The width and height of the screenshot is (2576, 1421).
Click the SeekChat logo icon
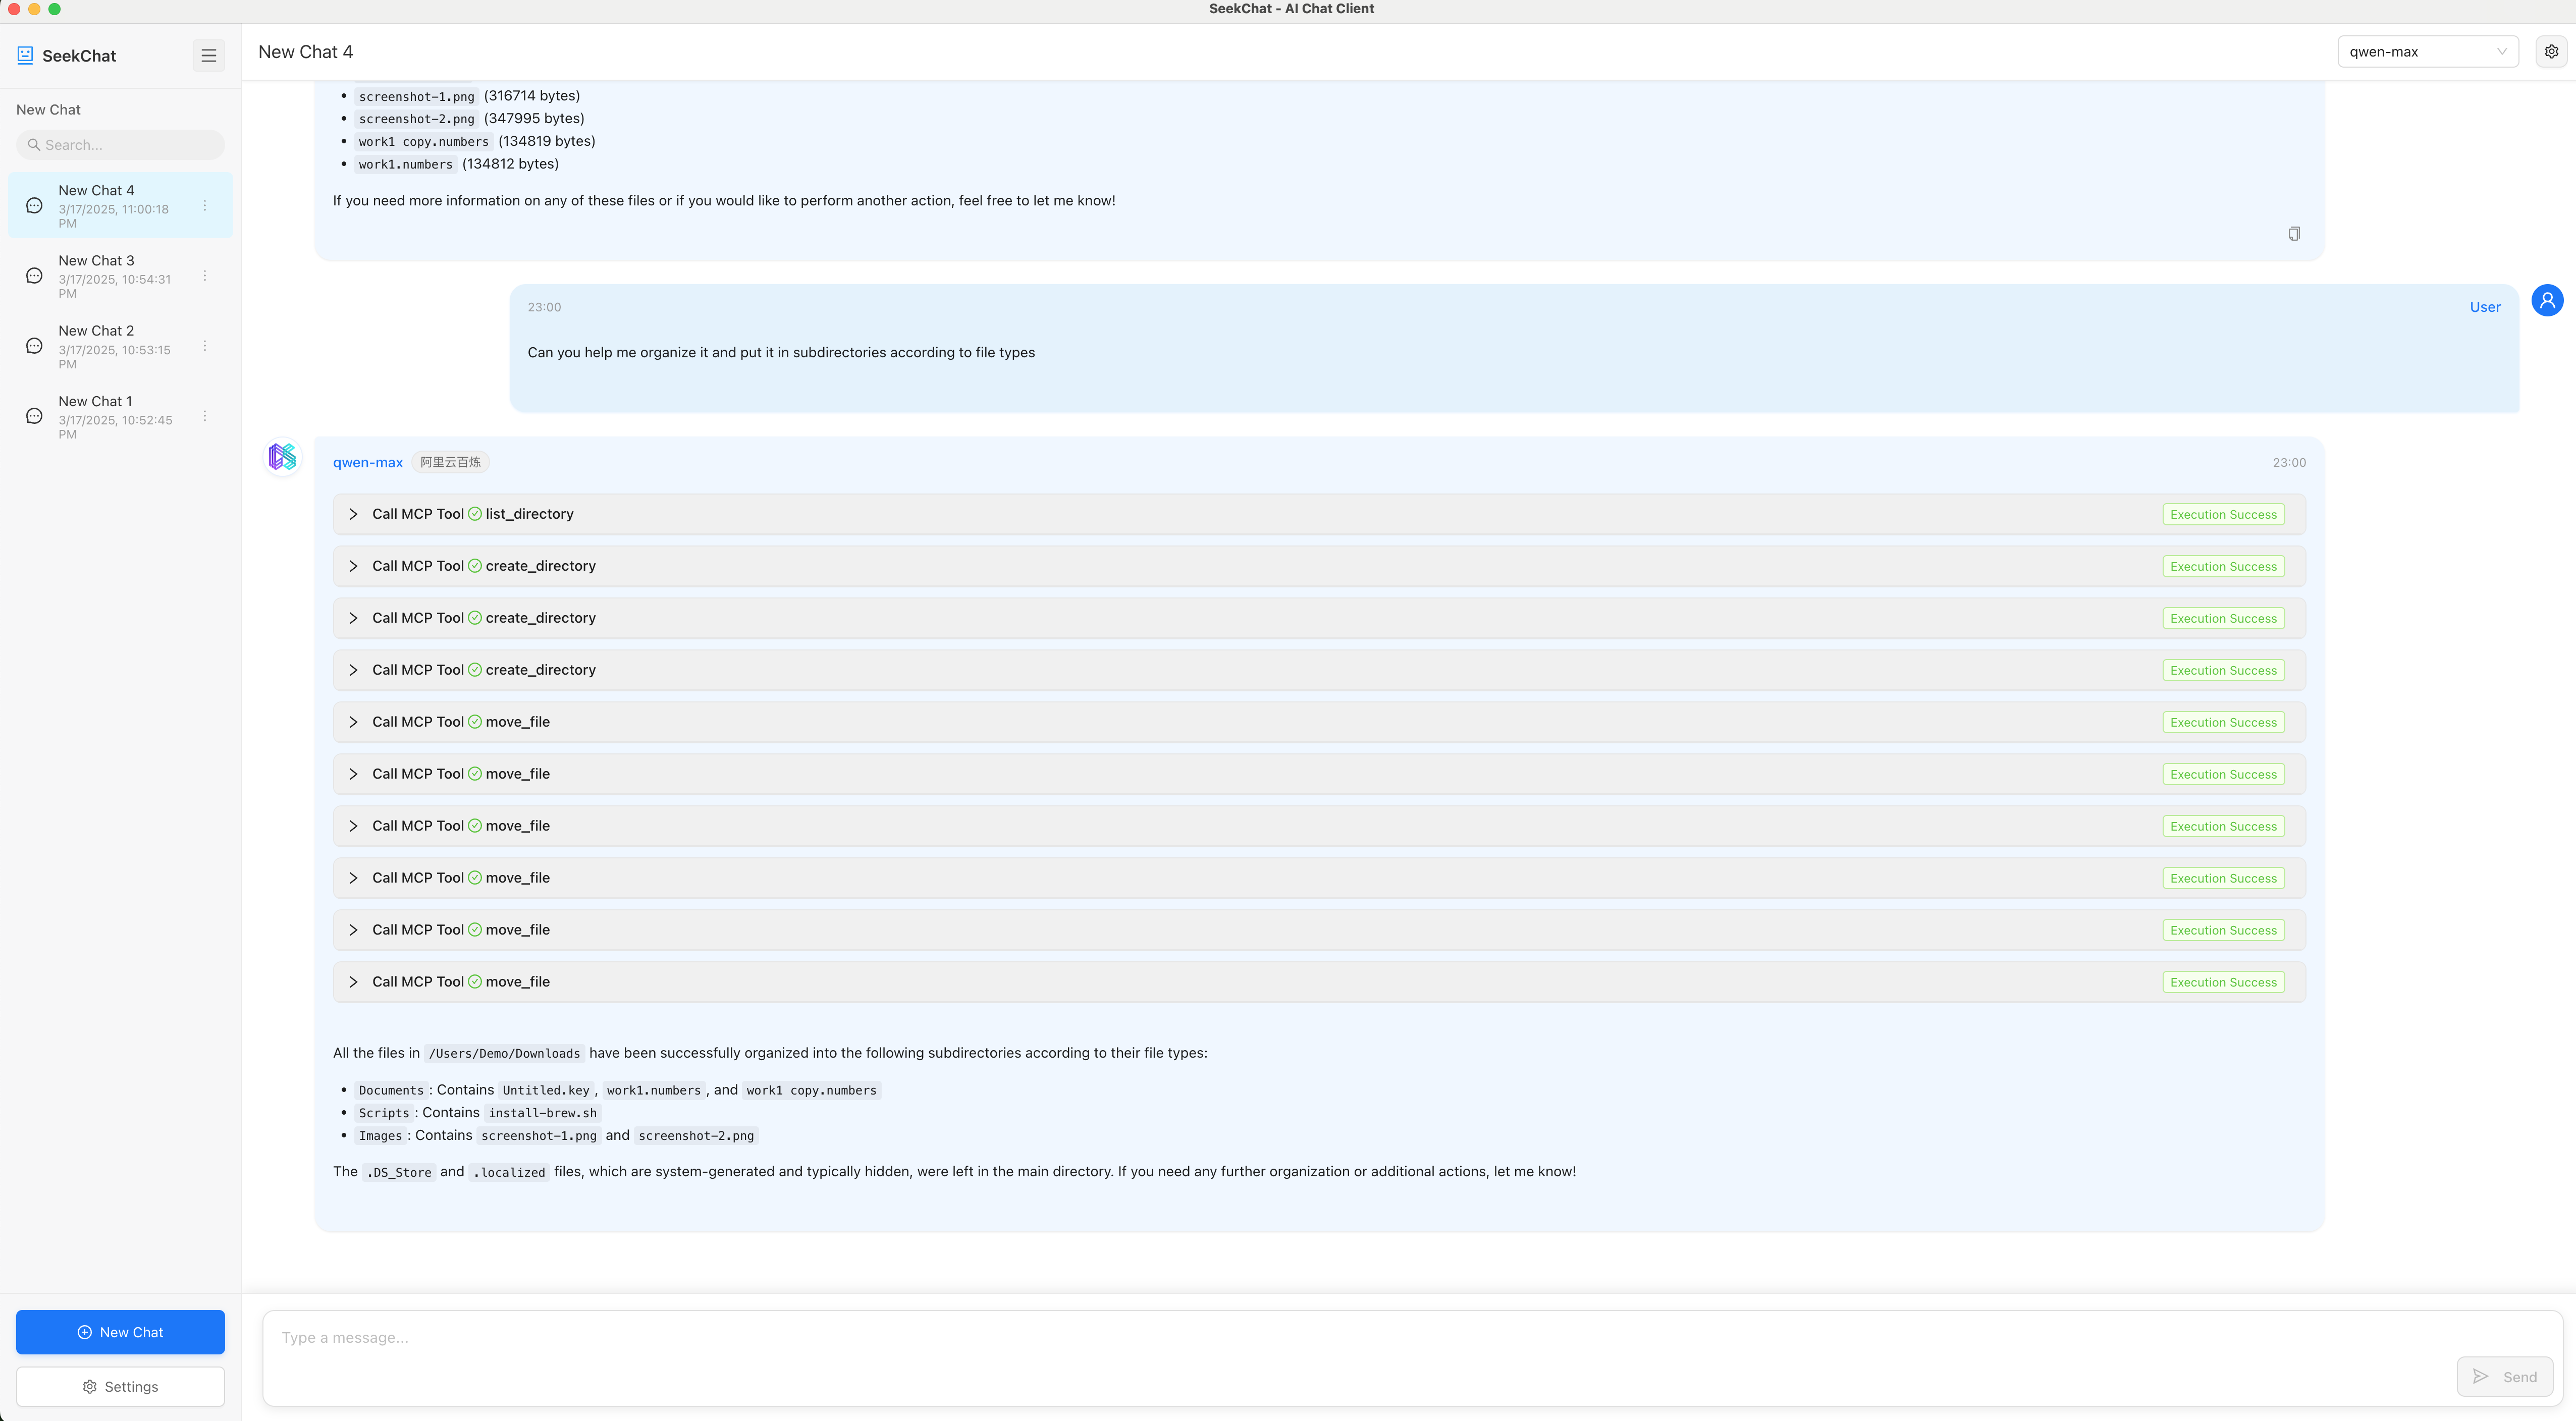24,55
